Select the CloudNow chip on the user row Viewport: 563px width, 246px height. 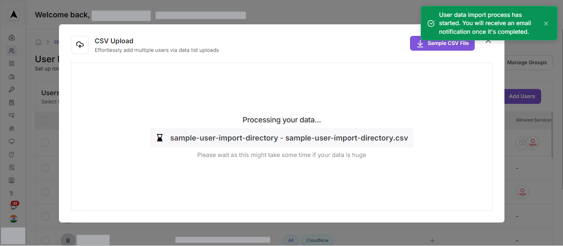[x=317, y=240]
